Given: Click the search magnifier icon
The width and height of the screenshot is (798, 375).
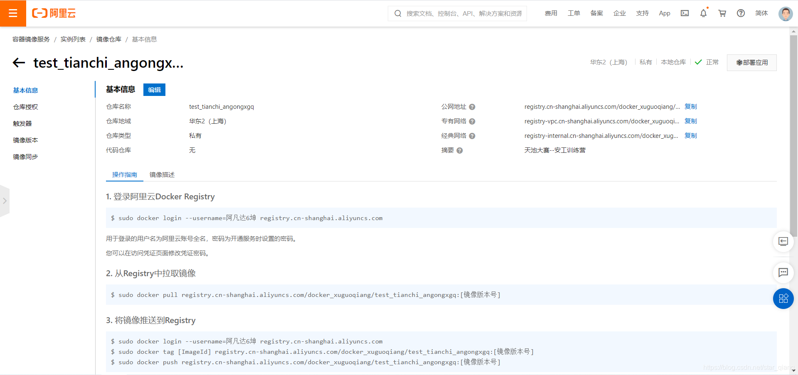Looking at the screenshot, I should pos(398,13).
